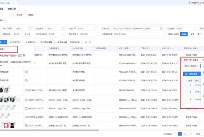Image resolution: width=204 pixels, height=137 pixels.
Task: Click sort icon on 付款时间 column
Action: [x=173, y=48]
